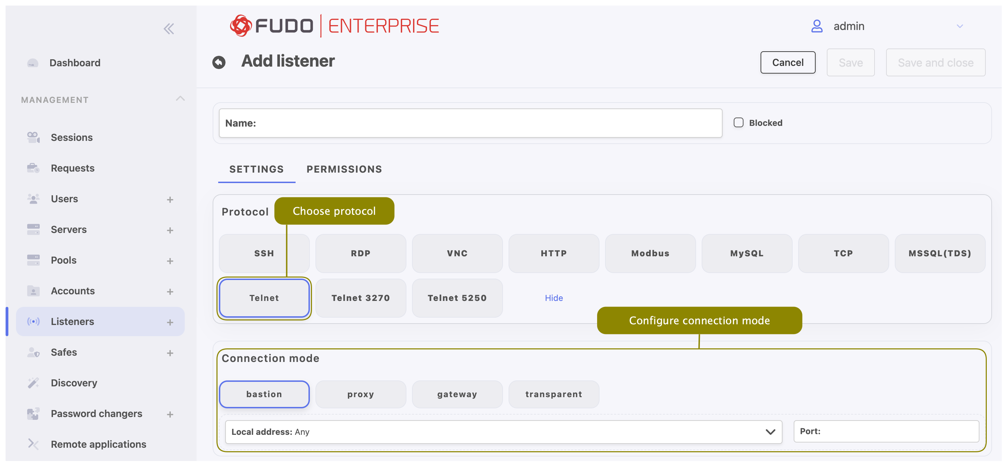Image resolution: width=1007 pixels, height=469 pixels.
Task: Open Remote applications in sidebar
Action: click(98, 444)
